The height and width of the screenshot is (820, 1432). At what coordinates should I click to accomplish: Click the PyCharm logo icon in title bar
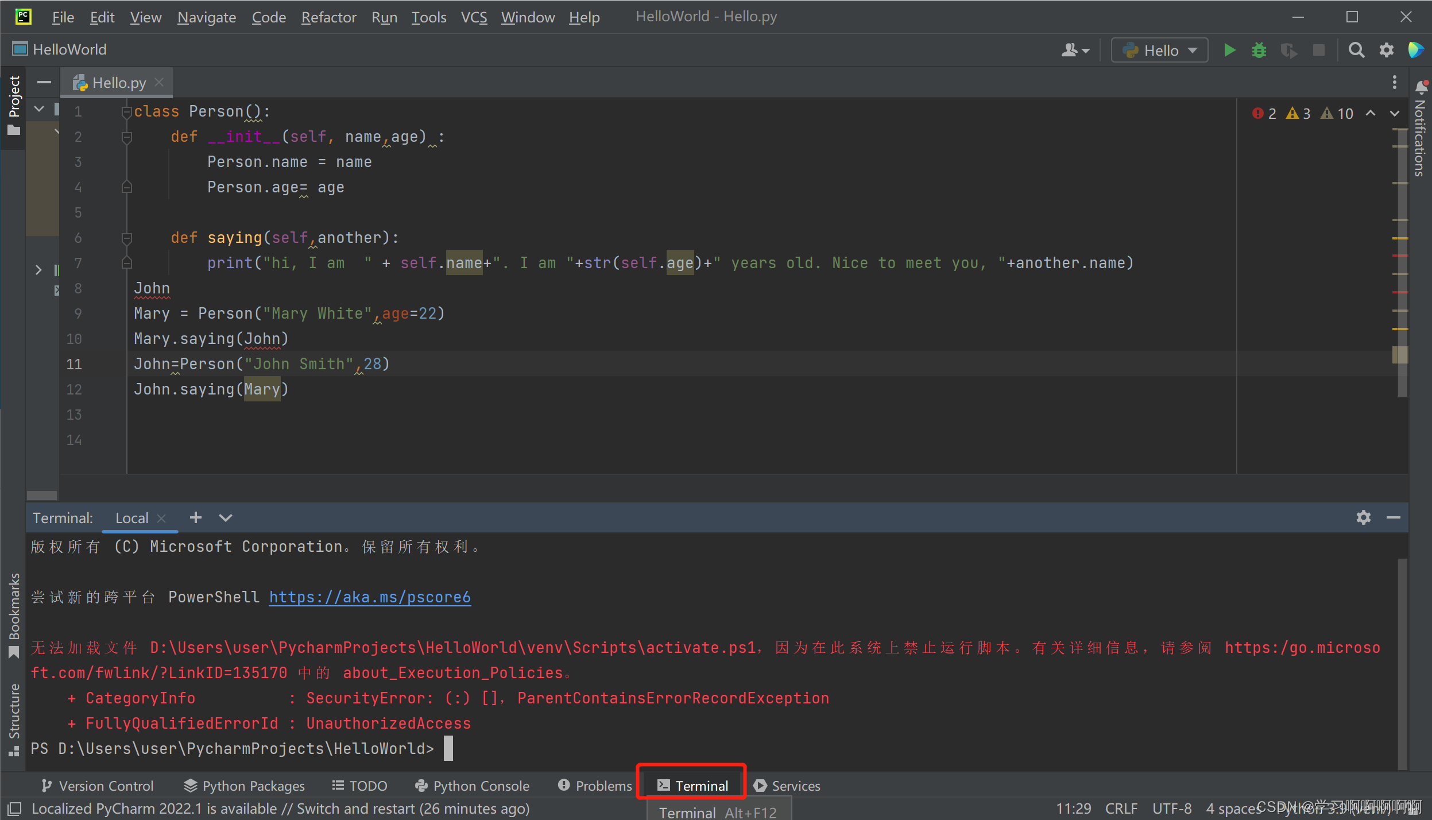[23, 16]
